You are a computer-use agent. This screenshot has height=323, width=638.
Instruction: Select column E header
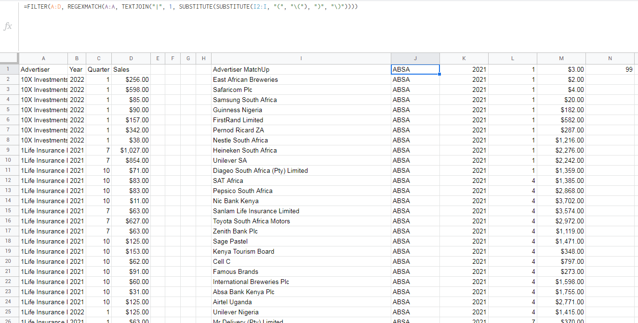[x=158, y=58]
